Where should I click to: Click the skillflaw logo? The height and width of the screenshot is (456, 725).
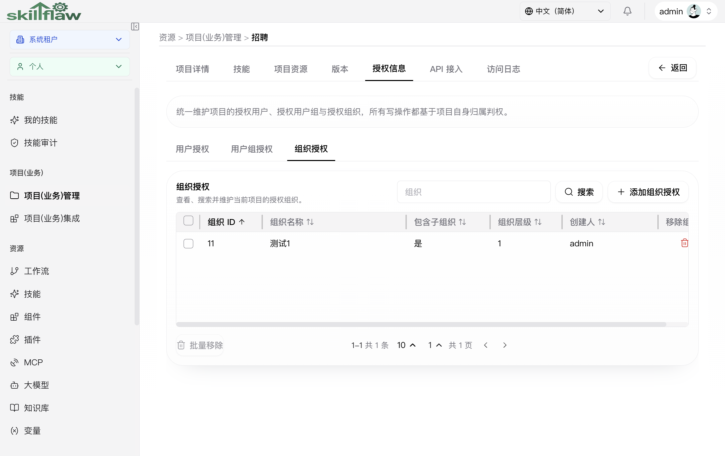(x=44, y=11)
